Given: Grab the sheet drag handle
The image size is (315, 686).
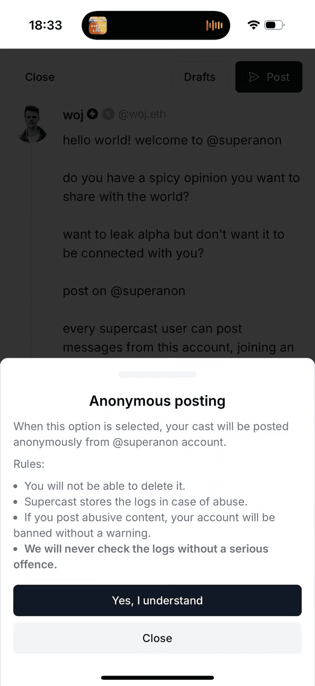Looking at the screenshot, I should click(157, 375).
